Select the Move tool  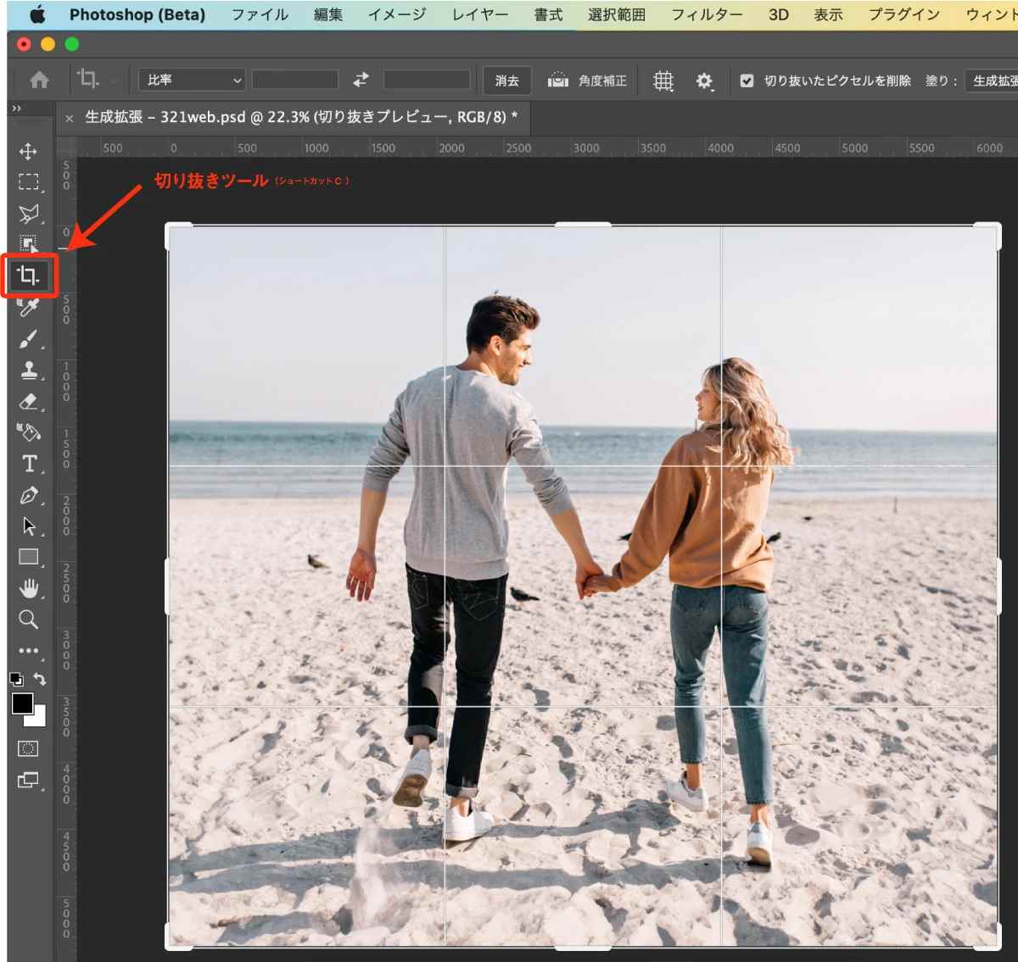pyautogui.click(x=28, y=152)
